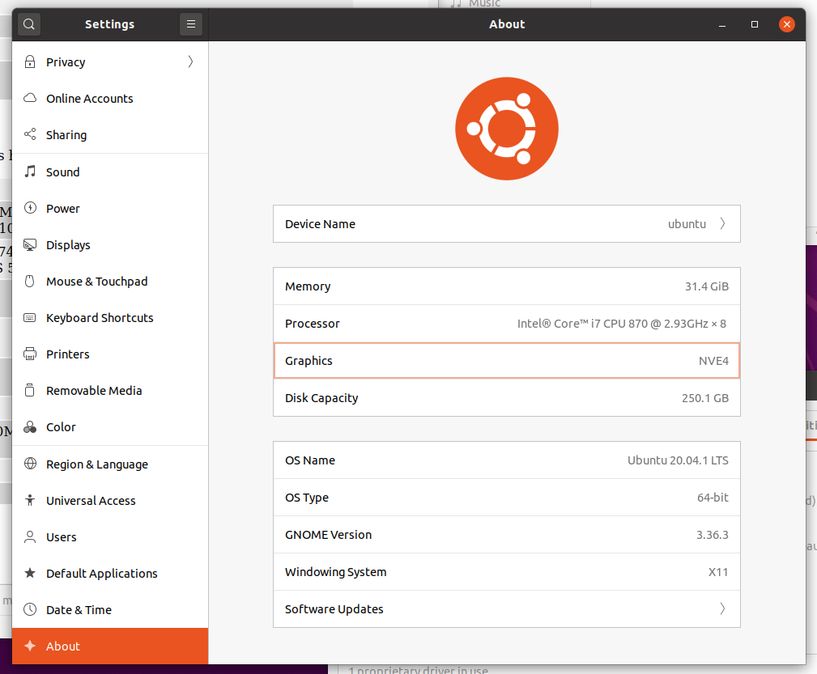Viewport: 817px width, 674px height.
Task: Click the Privacy lock icon
Action: tap(30, 62)
